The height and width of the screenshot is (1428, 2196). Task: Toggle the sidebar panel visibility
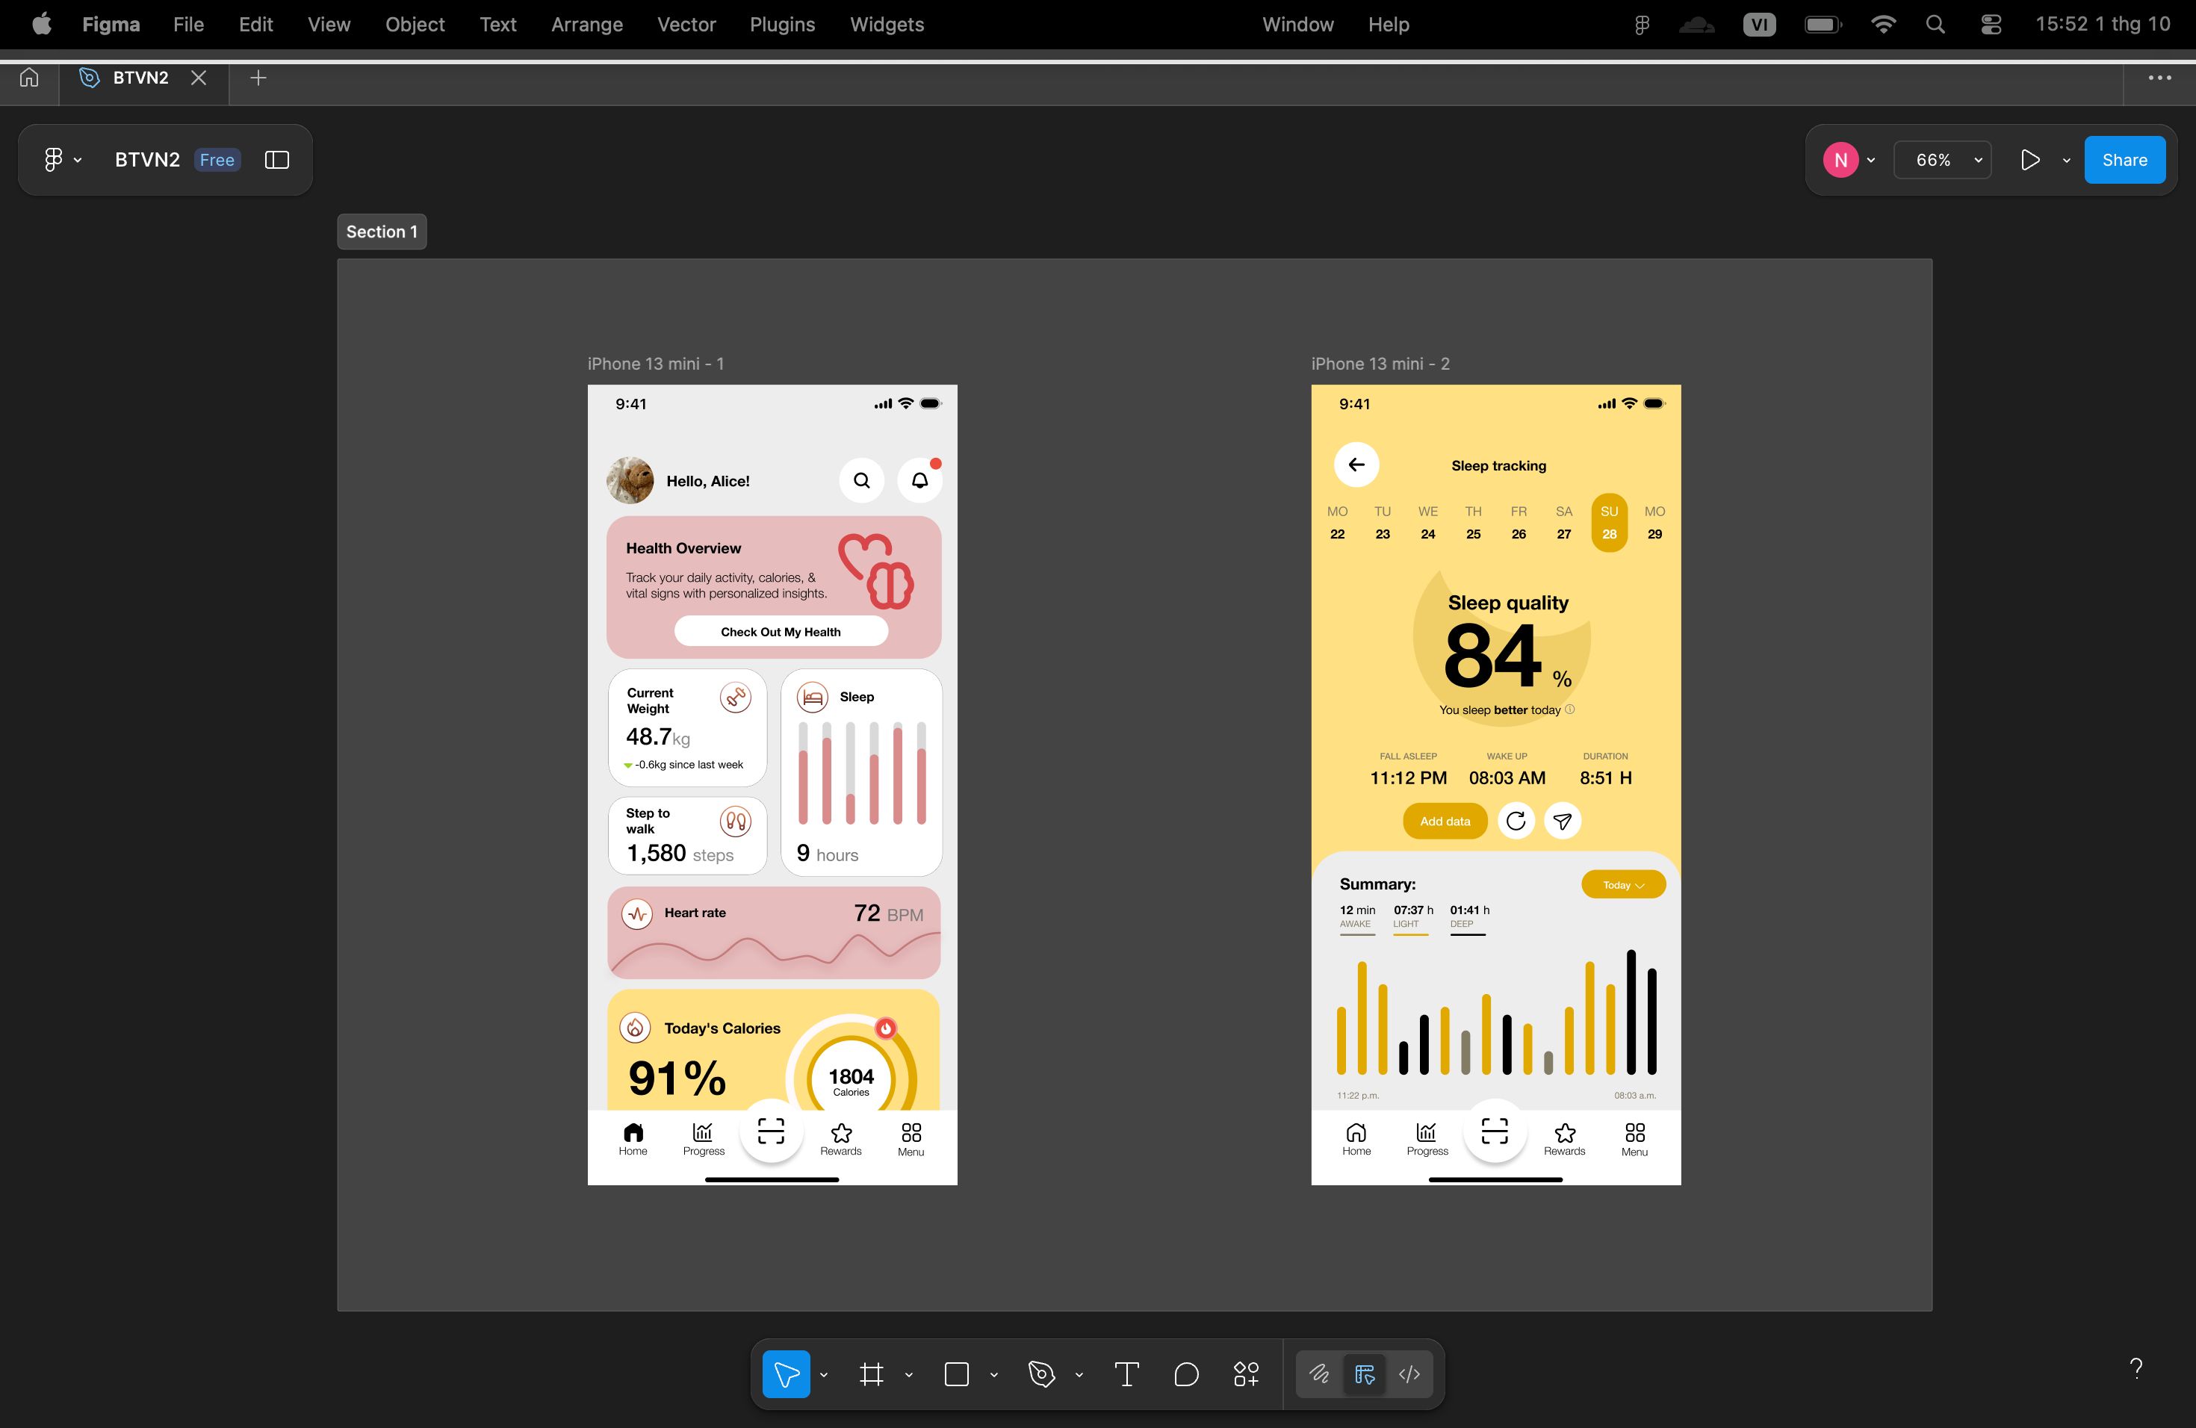tap(277, 160)
